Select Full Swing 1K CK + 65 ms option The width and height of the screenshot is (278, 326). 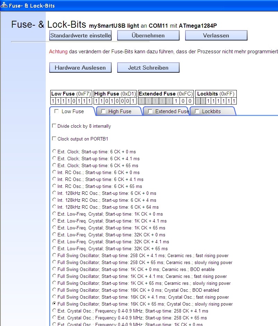tap(54, 283)
